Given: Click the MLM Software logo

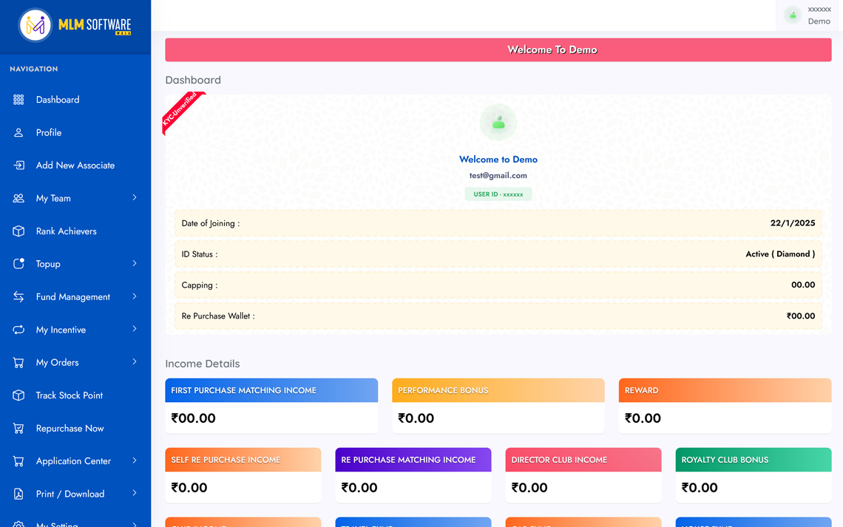Looking at the screenshot, I should click(75, 26).
